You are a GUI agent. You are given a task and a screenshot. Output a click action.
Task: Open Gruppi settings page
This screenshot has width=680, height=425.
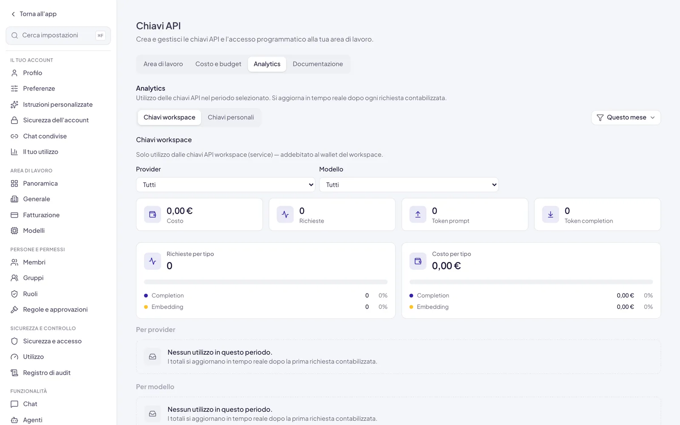[x=58, y=278]
